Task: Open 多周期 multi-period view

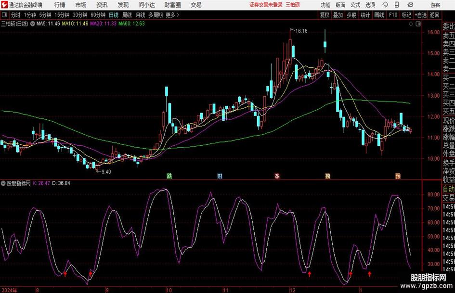Action: [156, 15]
